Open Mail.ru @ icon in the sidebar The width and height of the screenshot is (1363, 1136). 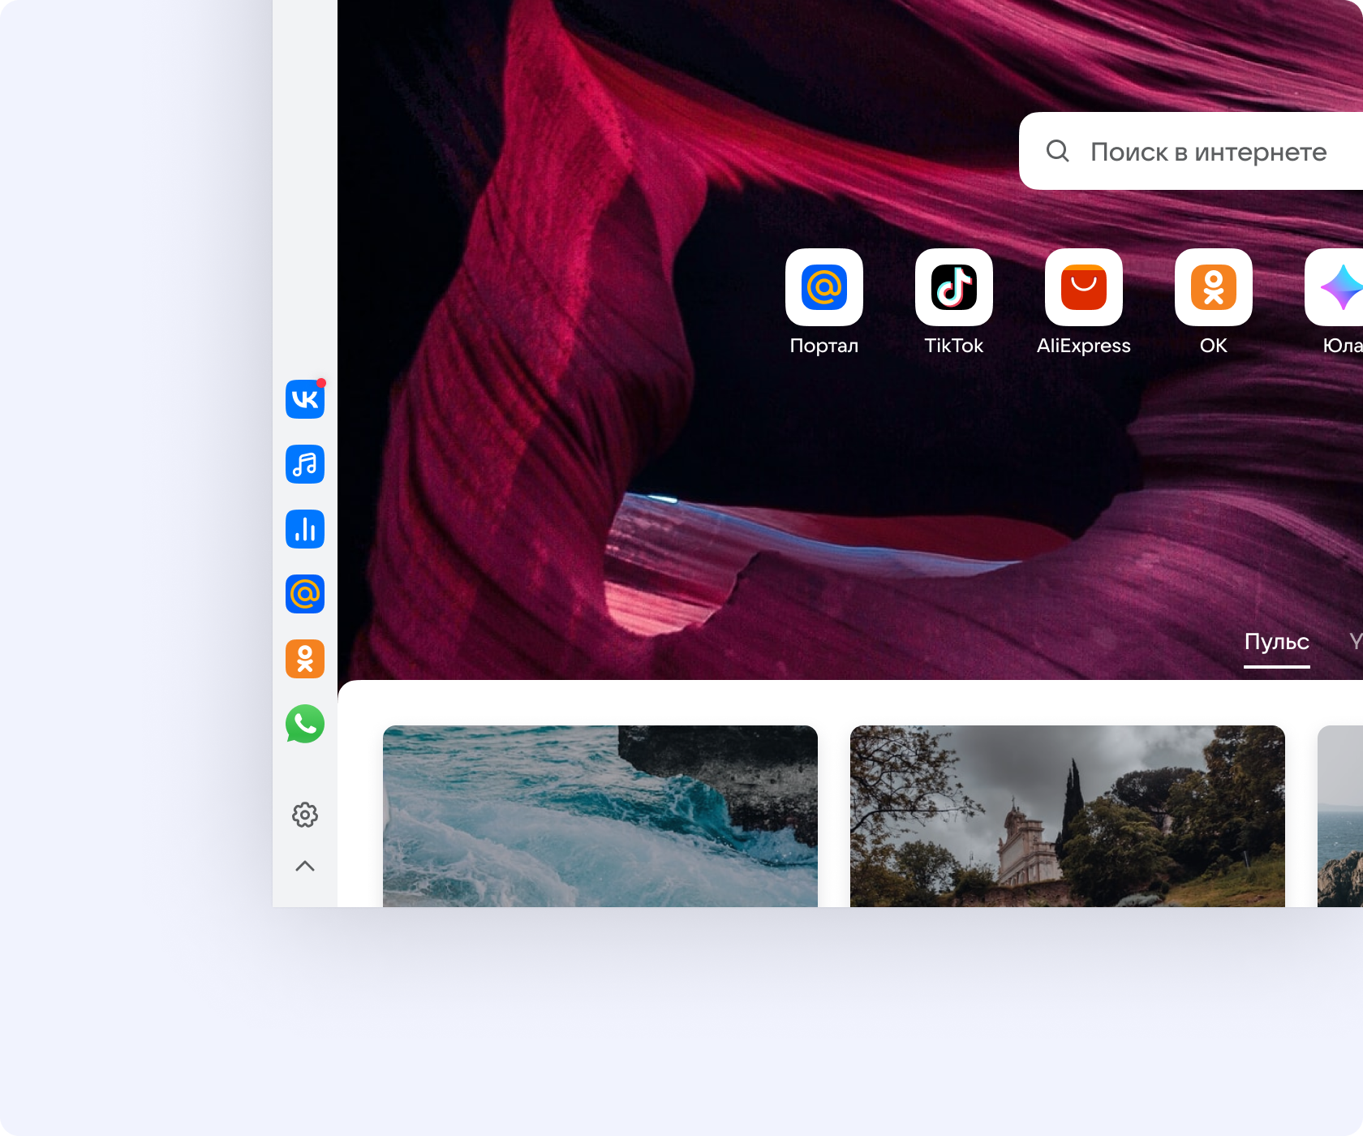pos(305,594)
